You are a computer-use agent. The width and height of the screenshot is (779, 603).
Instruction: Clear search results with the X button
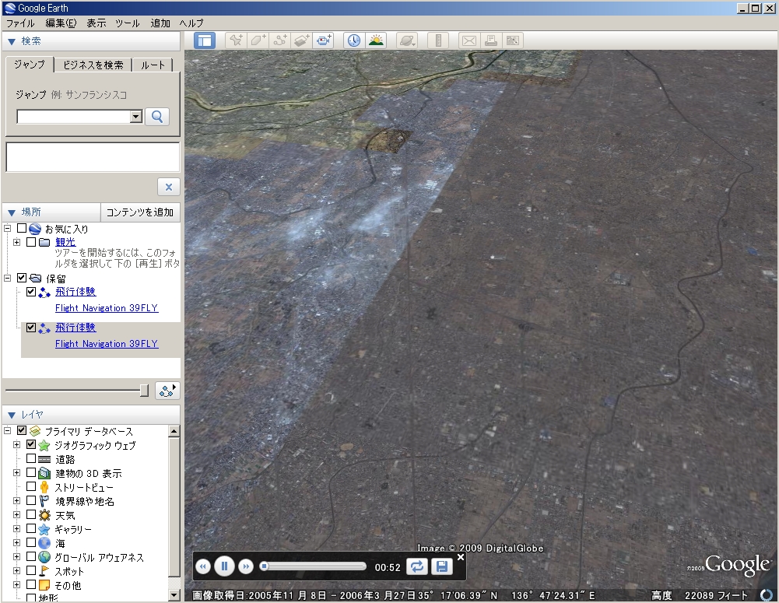pyautogui.click(x=168, y=187)
